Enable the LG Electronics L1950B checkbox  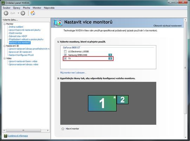(65, 51)
